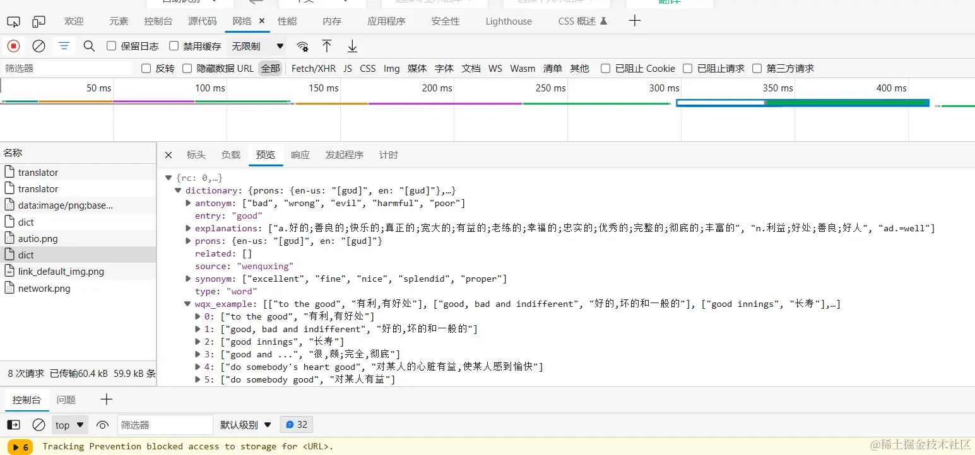Image resolution: width=975 pixels, height=455 pixels.
Task: Switch to the 源代码 tab
Action: point(202,21)
